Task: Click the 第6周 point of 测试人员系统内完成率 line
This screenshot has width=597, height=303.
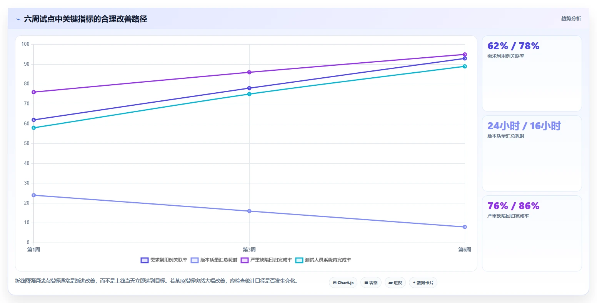Action: (465, 67)
